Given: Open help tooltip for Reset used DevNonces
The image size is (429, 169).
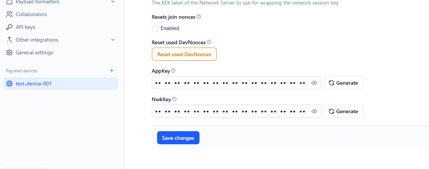Looking at the screenshot, I should tap(209, 42).
